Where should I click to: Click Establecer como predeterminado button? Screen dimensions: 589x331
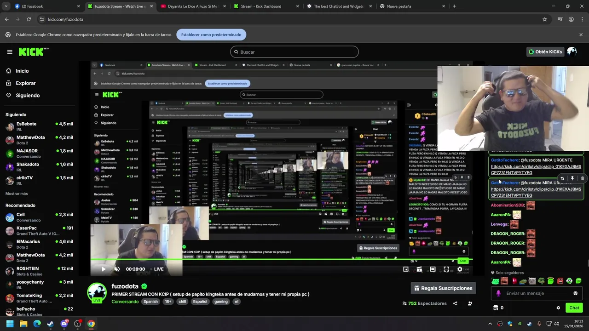[x=211, y=34]
